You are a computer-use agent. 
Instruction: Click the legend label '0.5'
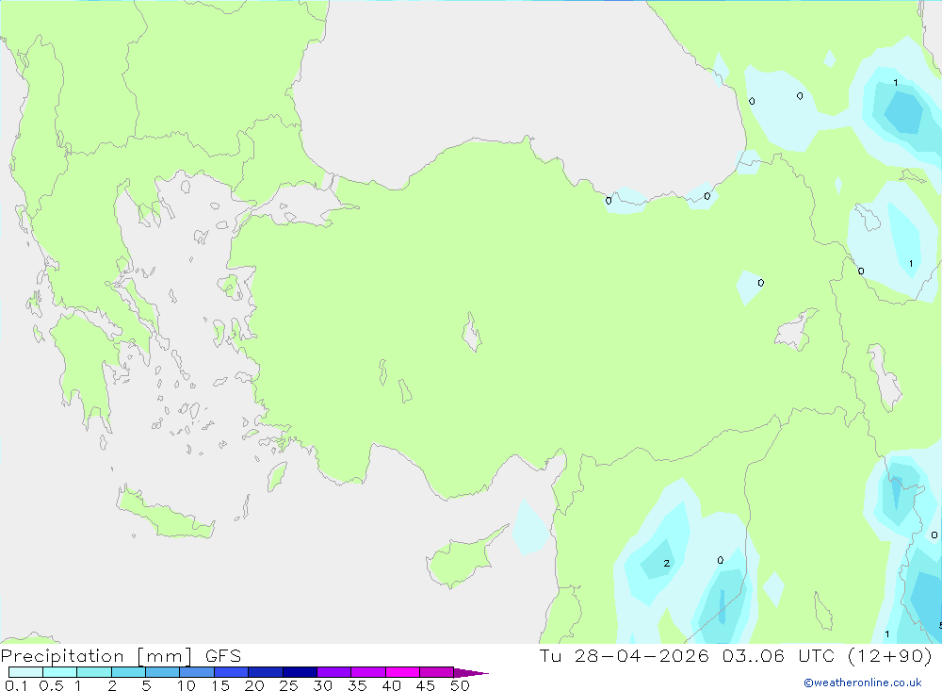point(51,685)
